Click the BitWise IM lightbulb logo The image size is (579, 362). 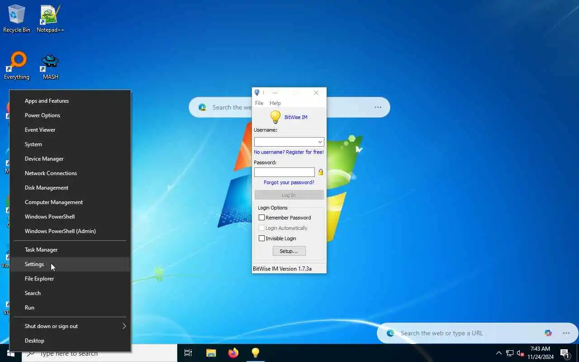[275, 117]
